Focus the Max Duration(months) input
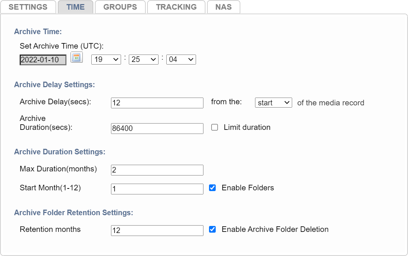The image size is (408, 256). coord(157,170)
